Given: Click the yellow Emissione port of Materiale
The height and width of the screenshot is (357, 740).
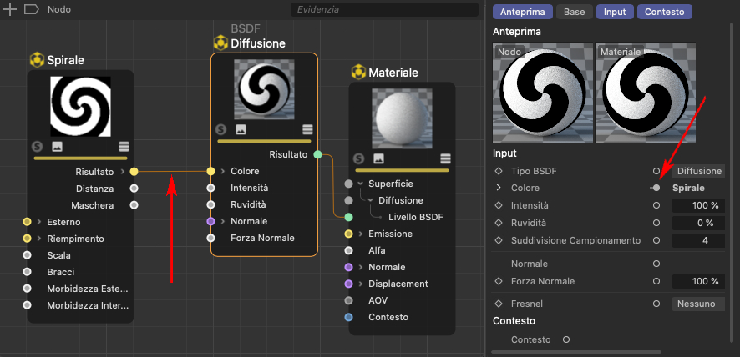Looking at the screenshot, I should (x=349, y=234).
